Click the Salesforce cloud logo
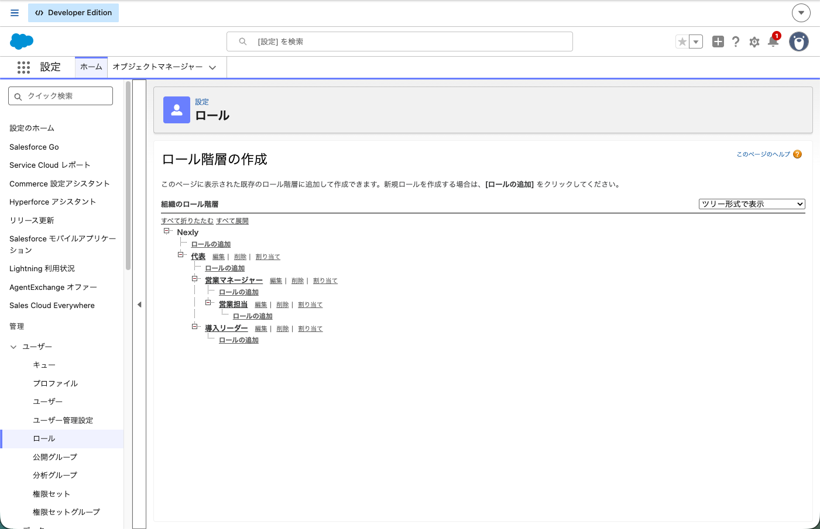This screenshot has height=529, width=820. tap(22, 42)
